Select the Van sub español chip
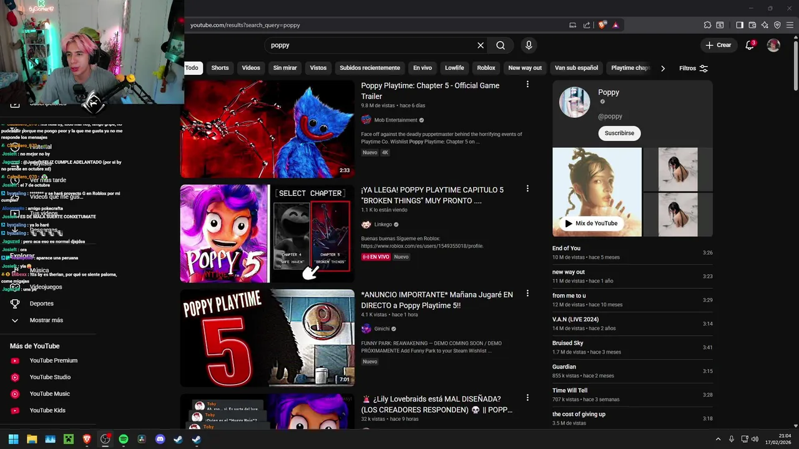This screenshot has width=799, height=449. (x=576, y=68)
